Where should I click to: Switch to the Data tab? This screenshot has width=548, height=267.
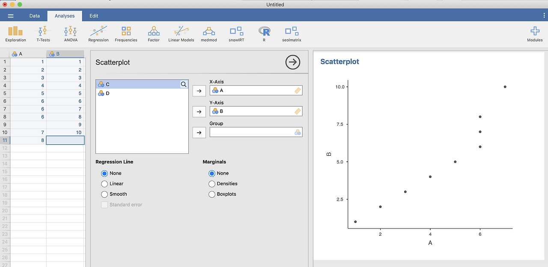point(35,16)
